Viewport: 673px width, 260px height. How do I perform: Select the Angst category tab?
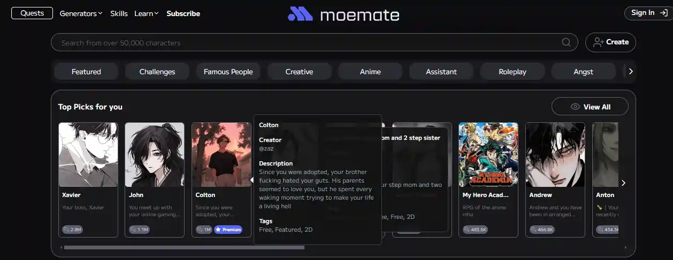[x=584, y=72]
